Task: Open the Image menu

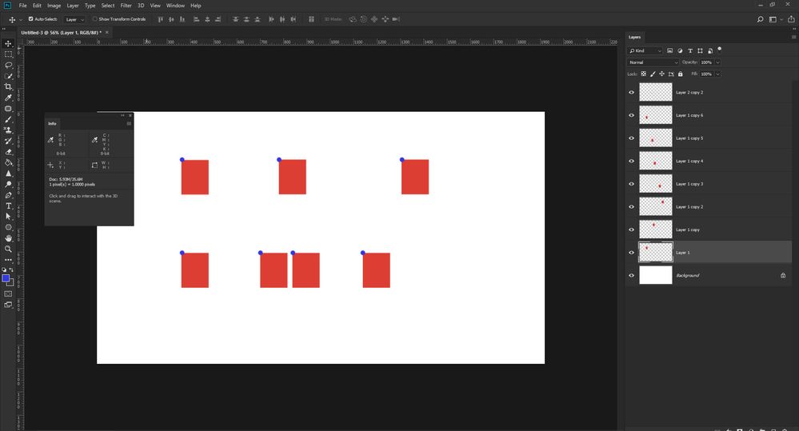Action: 54,6
